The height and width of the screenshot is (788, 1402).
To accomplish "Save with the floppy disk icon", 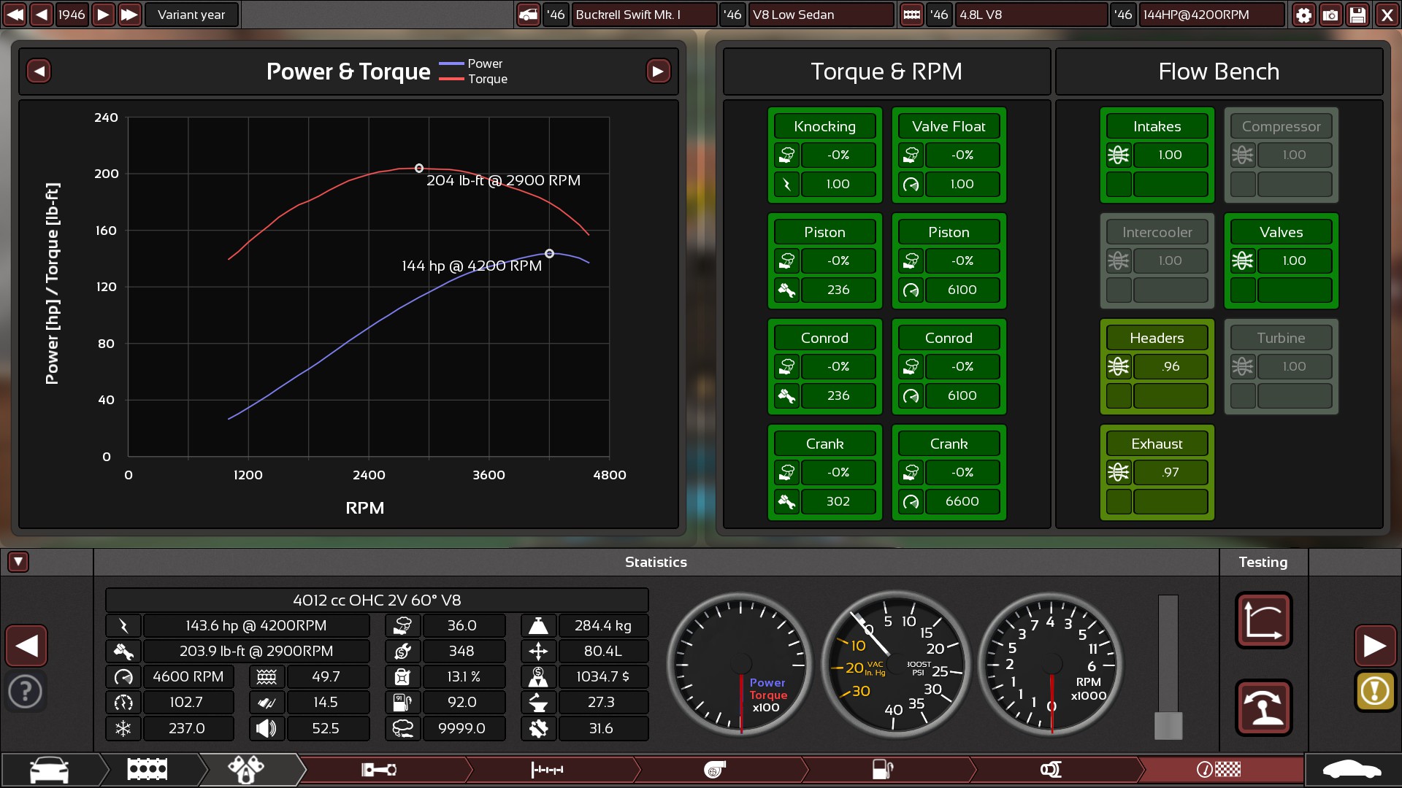I will [1357, 15].
